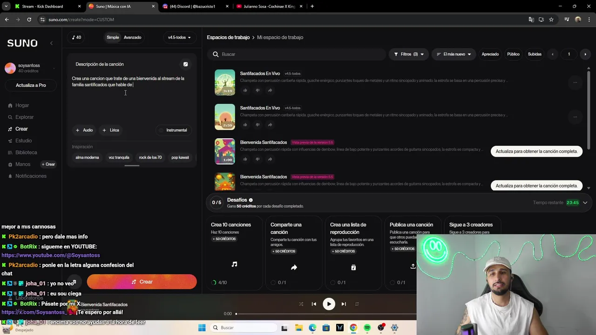
Task: Dislike the second Santifacados En Vivo song
Action: tap(257, 125)
